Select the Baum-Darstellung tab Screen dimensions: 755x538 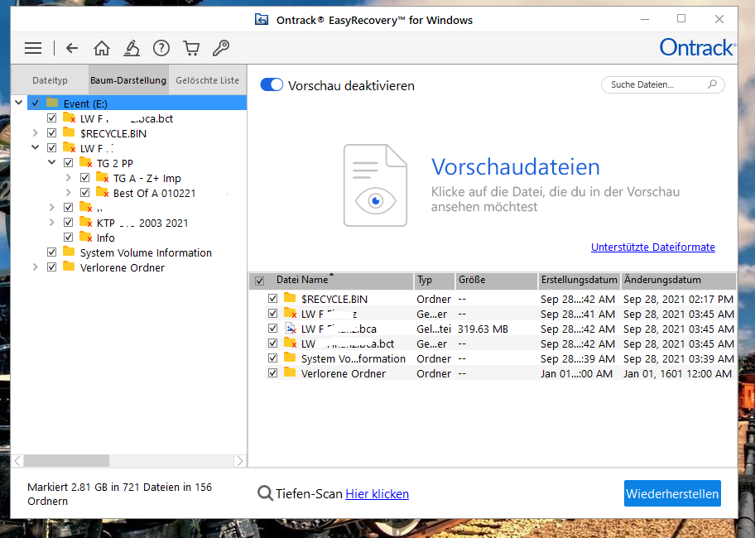(x=128, y=80)
